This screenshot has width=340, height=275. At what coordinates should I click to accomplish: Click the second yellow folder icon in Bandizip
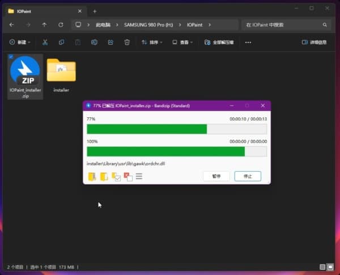tap(104, 177)
